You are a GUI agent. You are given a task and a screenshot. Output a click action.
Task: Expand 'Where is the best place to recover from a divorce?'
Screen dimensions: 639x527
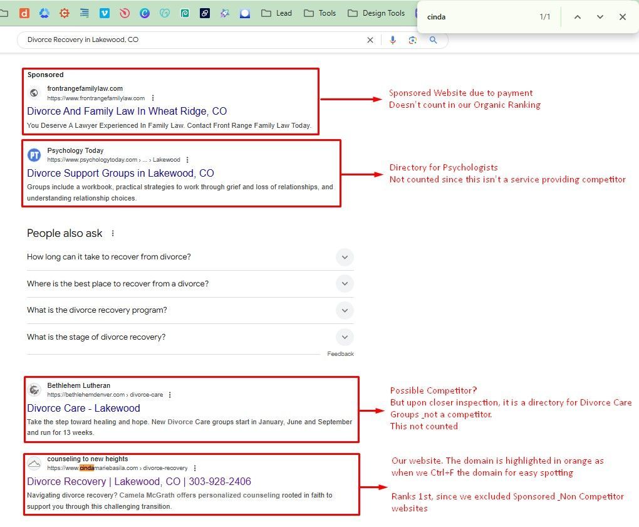point(190,284)
